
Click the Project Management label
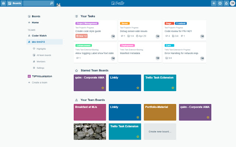(x=87, y=24)
